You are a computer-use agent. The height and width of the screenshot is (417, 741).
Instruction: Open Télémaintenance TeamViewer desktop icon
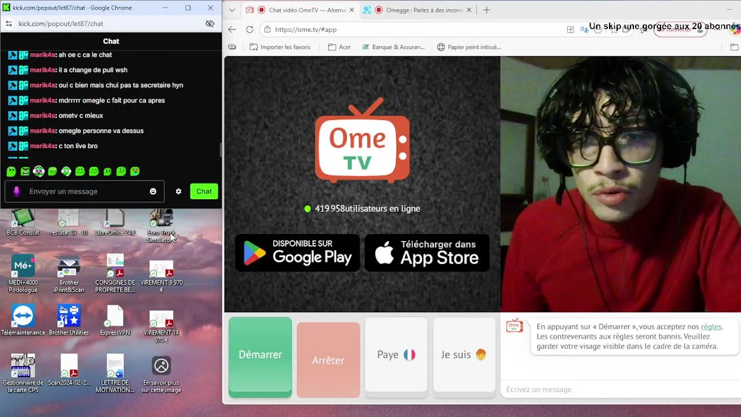[23, 320]
